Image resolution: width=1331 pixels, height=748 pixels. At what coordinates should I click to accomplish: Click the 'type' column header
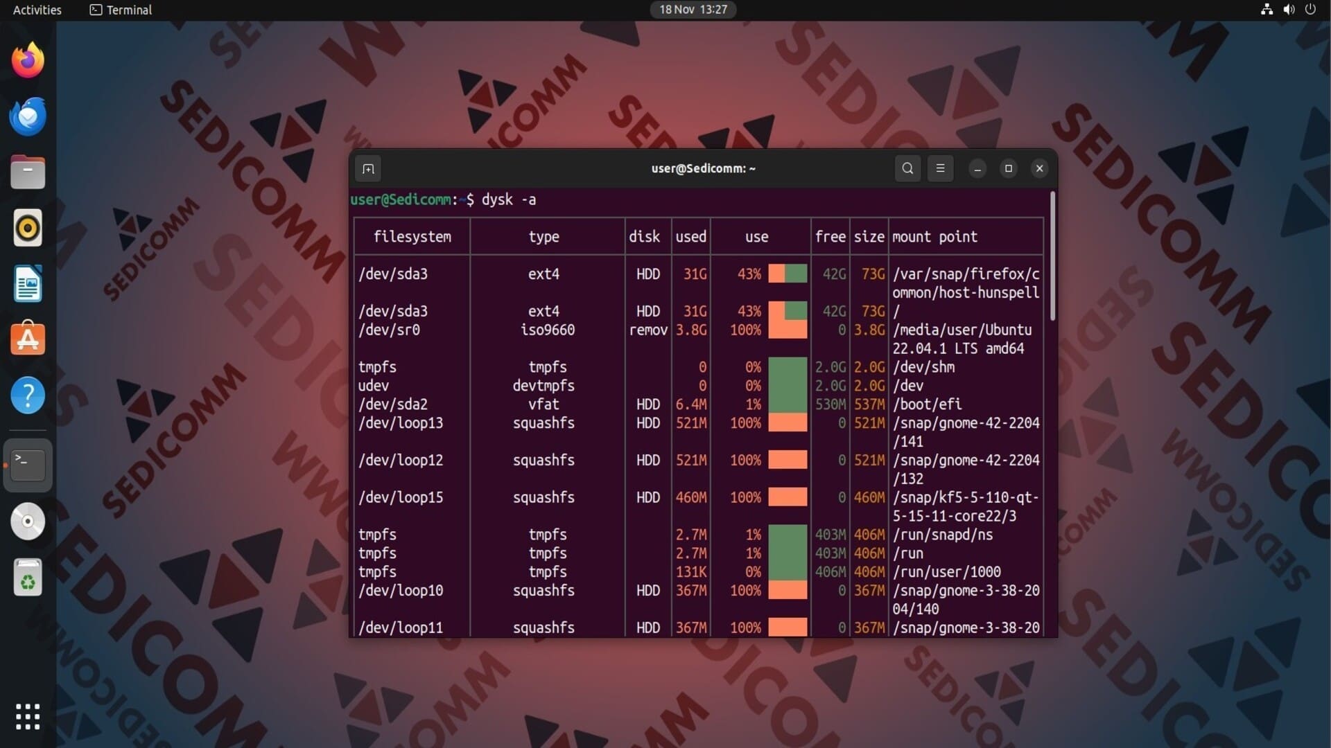(543, 237)
